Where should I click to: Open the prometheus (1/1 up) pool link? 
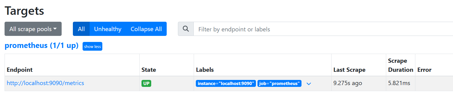click(42, 46)
